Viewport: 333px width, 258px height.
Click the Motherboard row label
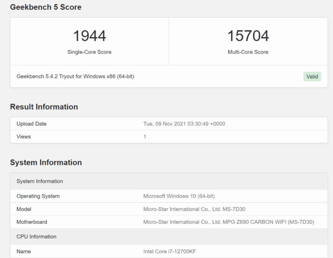(32, 222)
